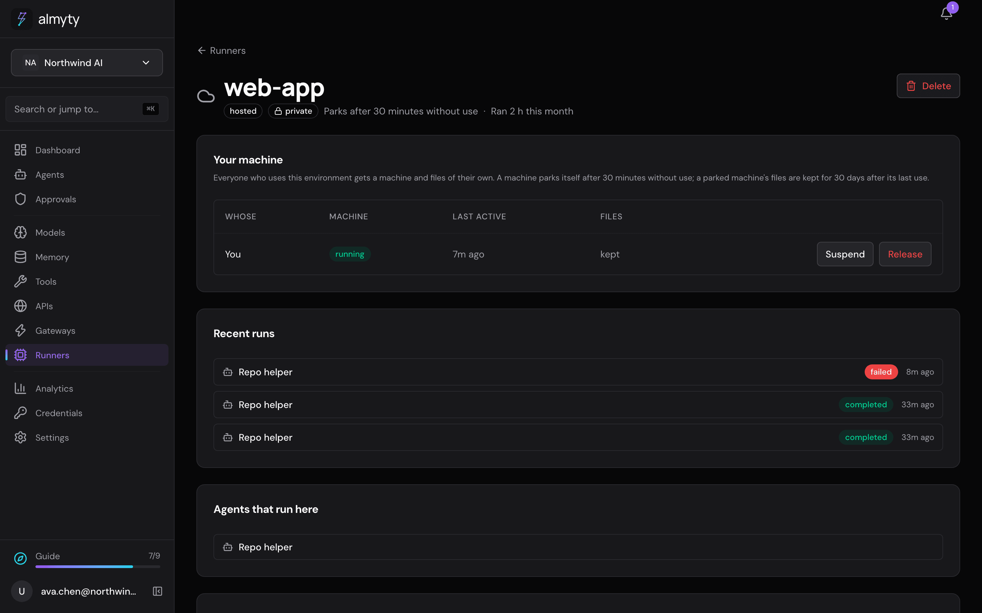
Task: Click the Guide compass icon
Action: pos(20,558)
